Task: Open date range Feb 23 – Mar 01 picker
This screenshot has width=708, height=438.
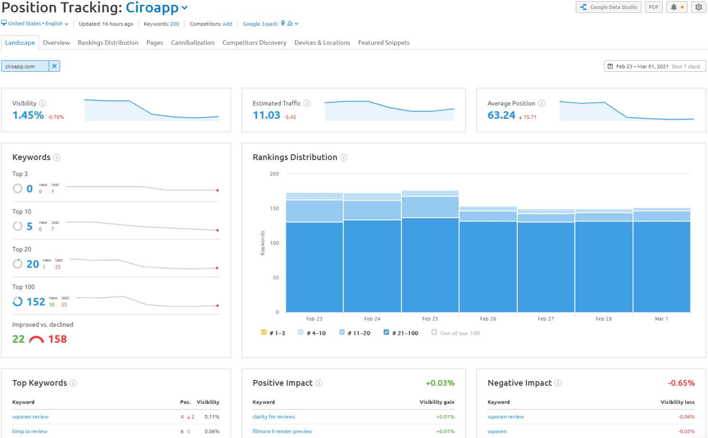Action: [x=655, y=67]
